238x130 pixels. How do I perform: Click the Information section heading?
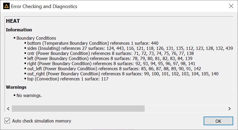19,30
